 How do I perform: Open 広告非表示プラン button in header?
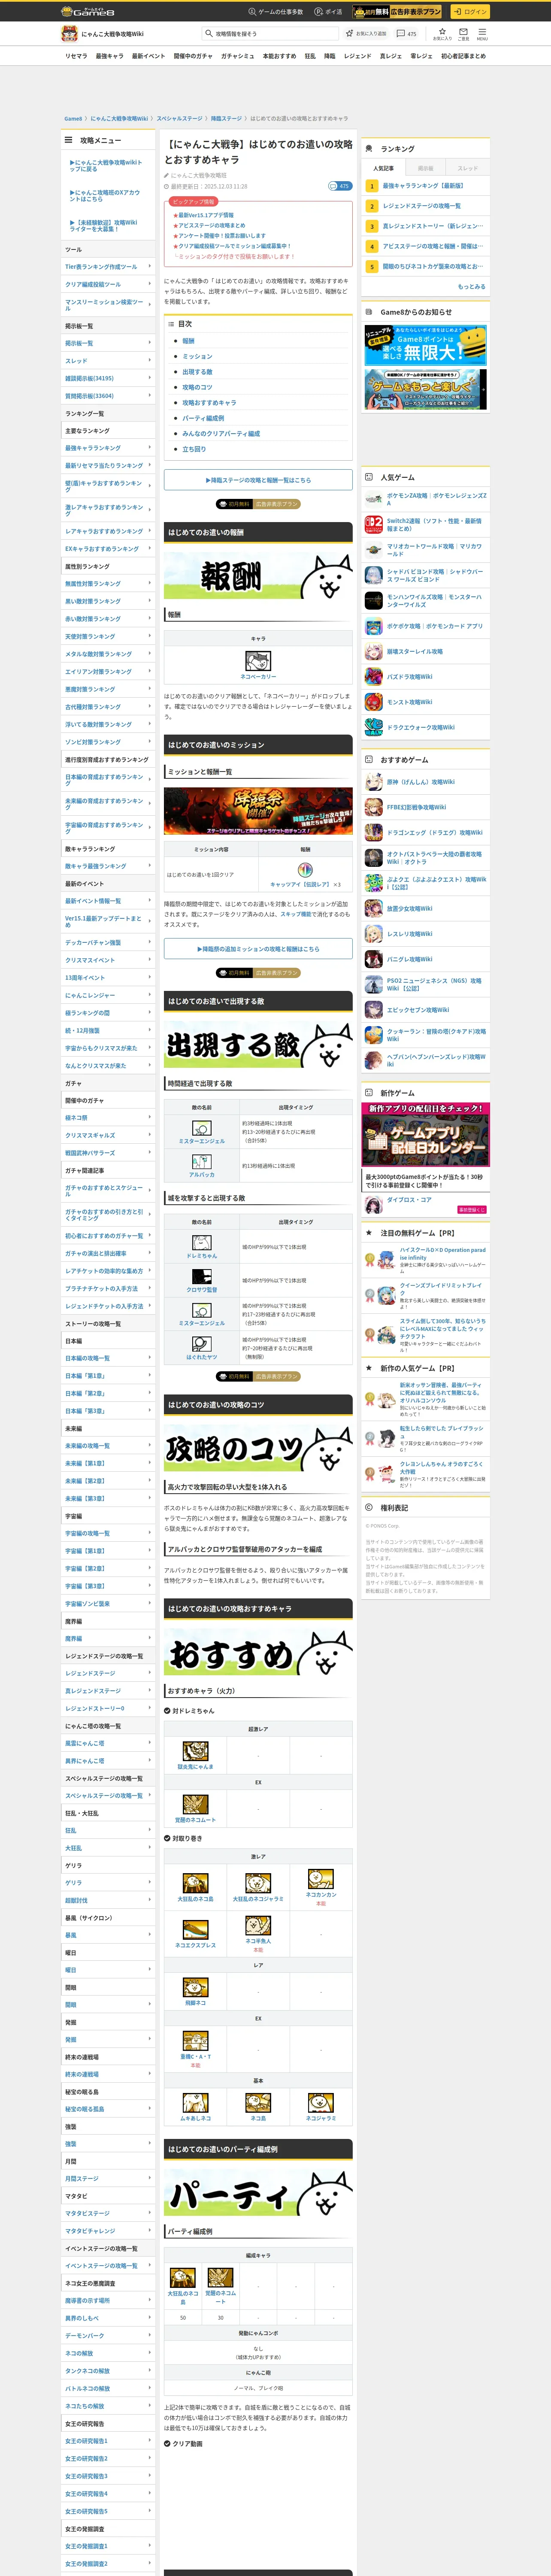398,11
